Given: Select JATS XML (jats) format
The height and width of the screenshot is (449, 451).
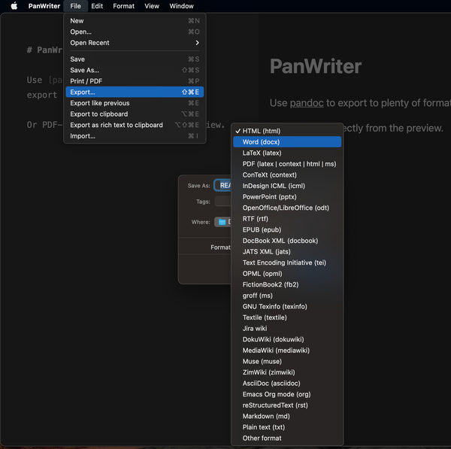Looking at the screenshot, I should tap(287, 251).
